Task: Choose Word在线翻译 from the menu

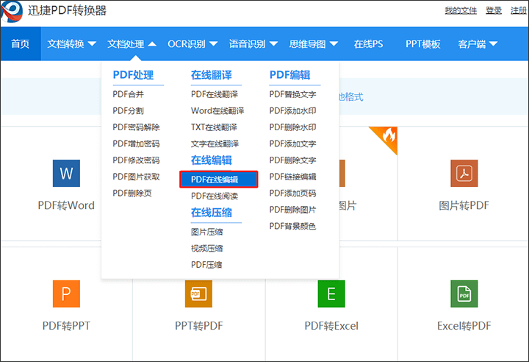Action: (x=217, y=111)
